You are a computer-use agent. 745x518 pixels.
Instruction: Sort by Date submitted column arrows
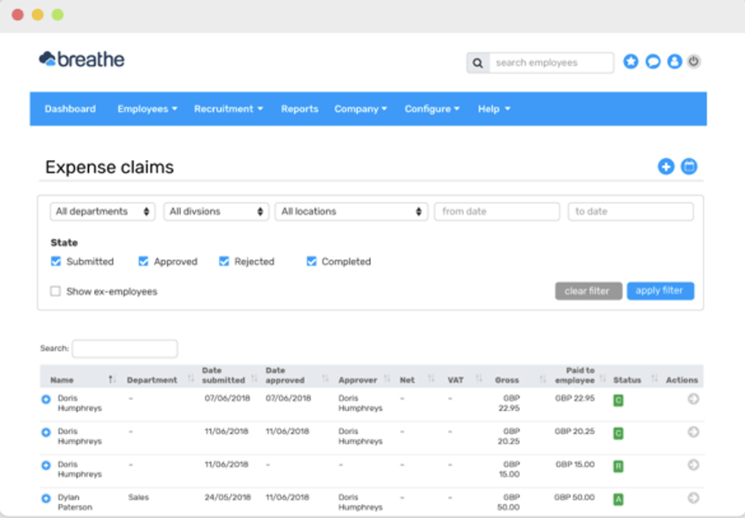[x=254, y=378]
